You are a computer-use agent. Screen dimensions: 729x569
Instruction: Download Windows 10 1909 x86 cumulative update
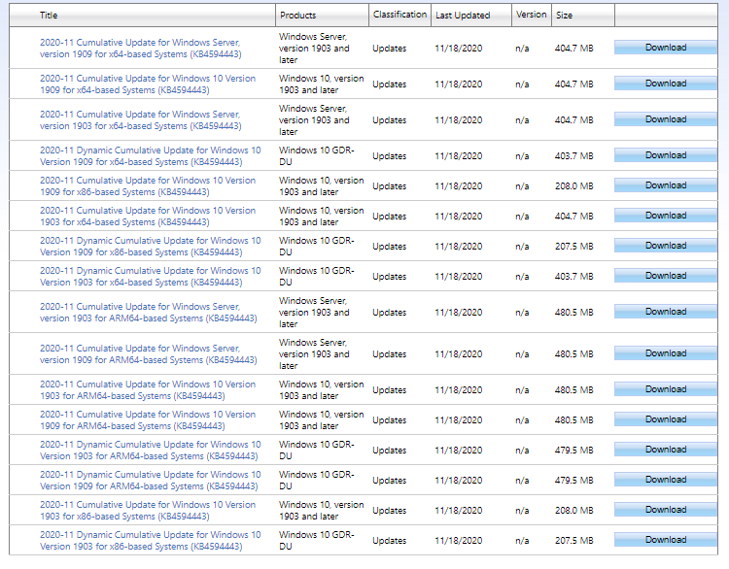pyautogui.click(x=666, y=185)
